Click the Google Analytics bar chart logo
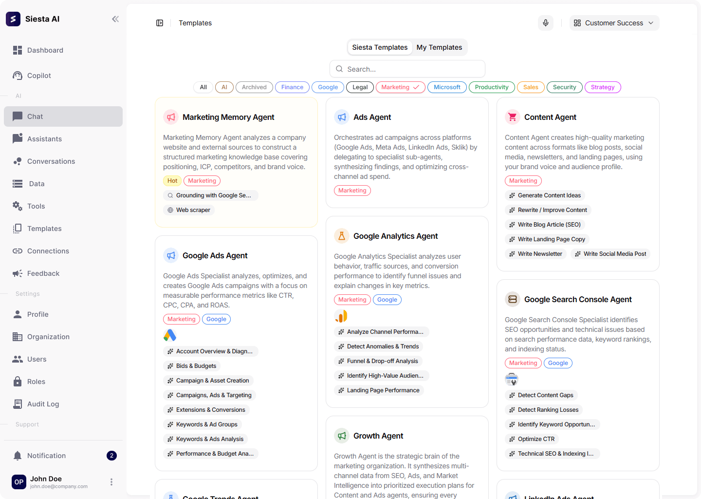The height and width of the screenshot is (499, 701). click(341, 316)
